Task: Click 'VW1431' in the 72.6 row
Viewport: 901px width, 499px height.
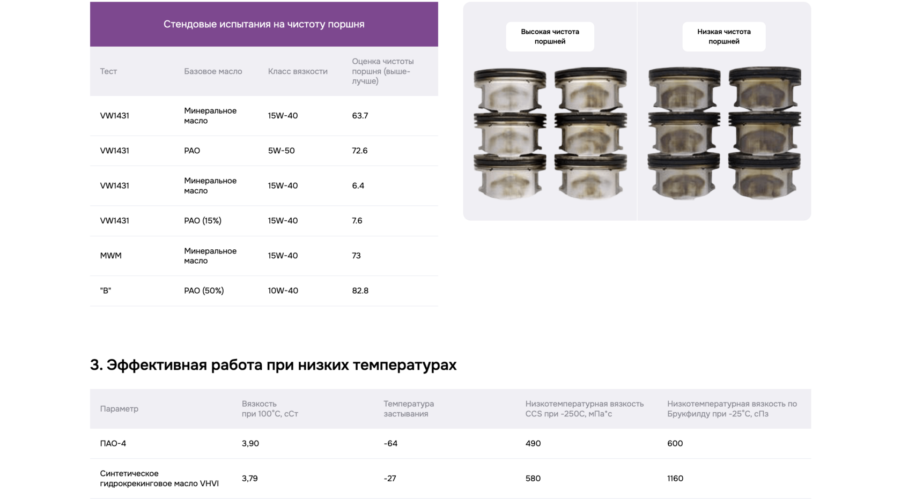Action: (x=114, y=151)
